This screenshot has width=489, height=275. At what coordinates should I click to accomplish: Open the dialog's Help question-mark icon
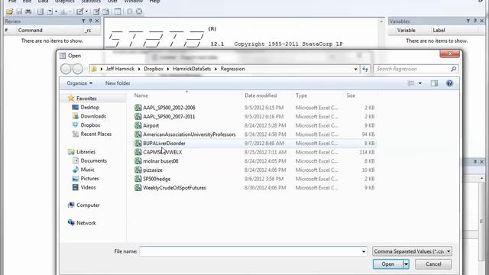(x=449, y=83)
